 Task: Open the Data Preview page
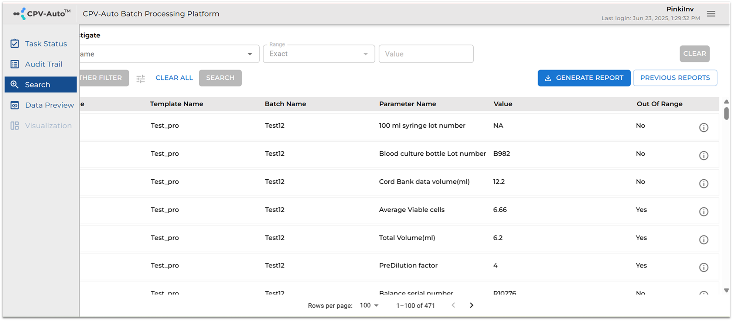(x=41, y=105)
